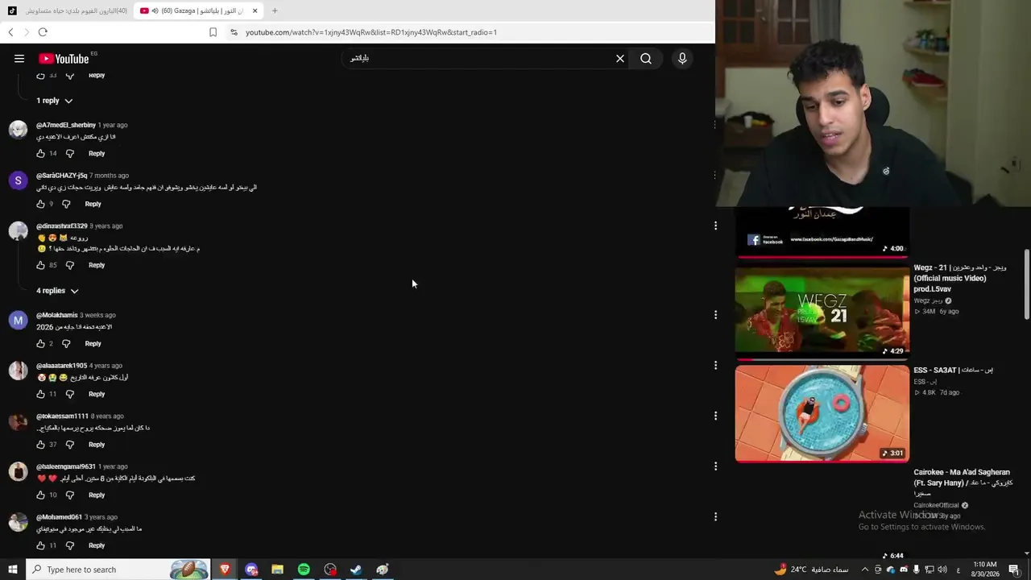Dislike the comment by @SaraGHAZY-j5q
1031x580 pixels.
pos(66,204)
